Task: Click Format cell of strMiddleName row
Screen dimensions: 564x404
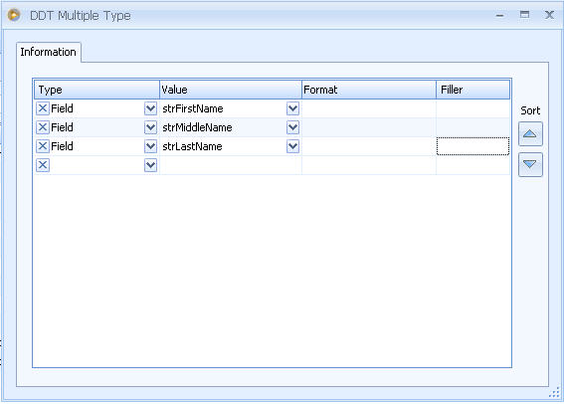Action: 369,127
